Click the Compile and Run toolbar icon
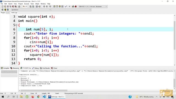The image size is (176, 99). point(60,7)
